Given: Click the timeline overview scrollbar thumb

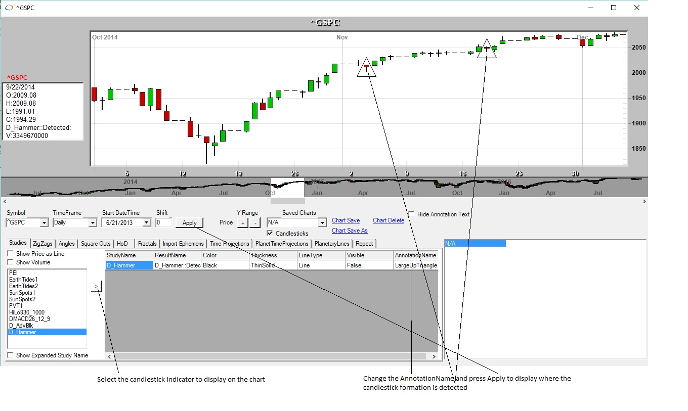Looking at the screenshot, I should [287, 201].
